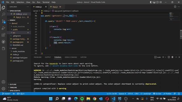This screenshot has width=182, height=102.
Task: Click Ln 31, Col 28 status item
Action: 111,94
